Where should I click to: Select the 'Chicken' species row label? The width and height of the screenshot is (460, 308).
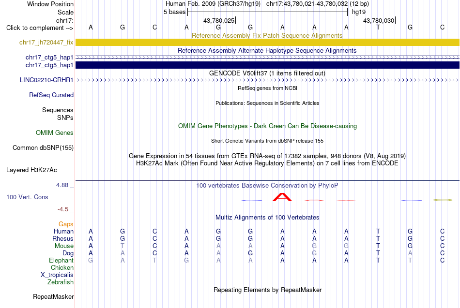(x=62, y=267)
